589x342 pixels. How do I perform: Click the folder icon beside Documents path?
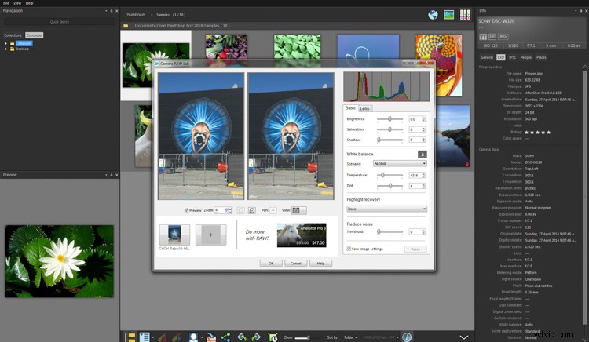pyautogui.click(x=126, y=26)
